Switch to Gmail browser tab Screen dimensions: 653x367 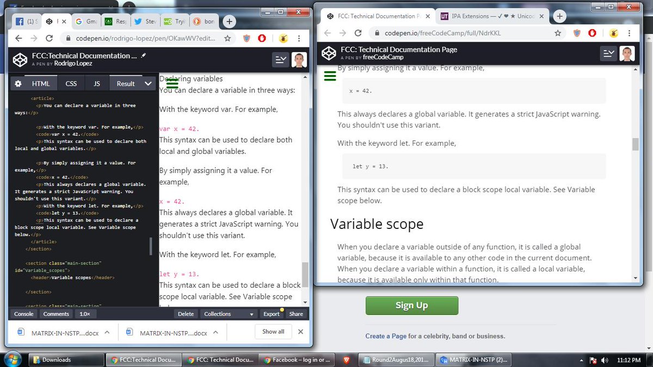[85, 22]
